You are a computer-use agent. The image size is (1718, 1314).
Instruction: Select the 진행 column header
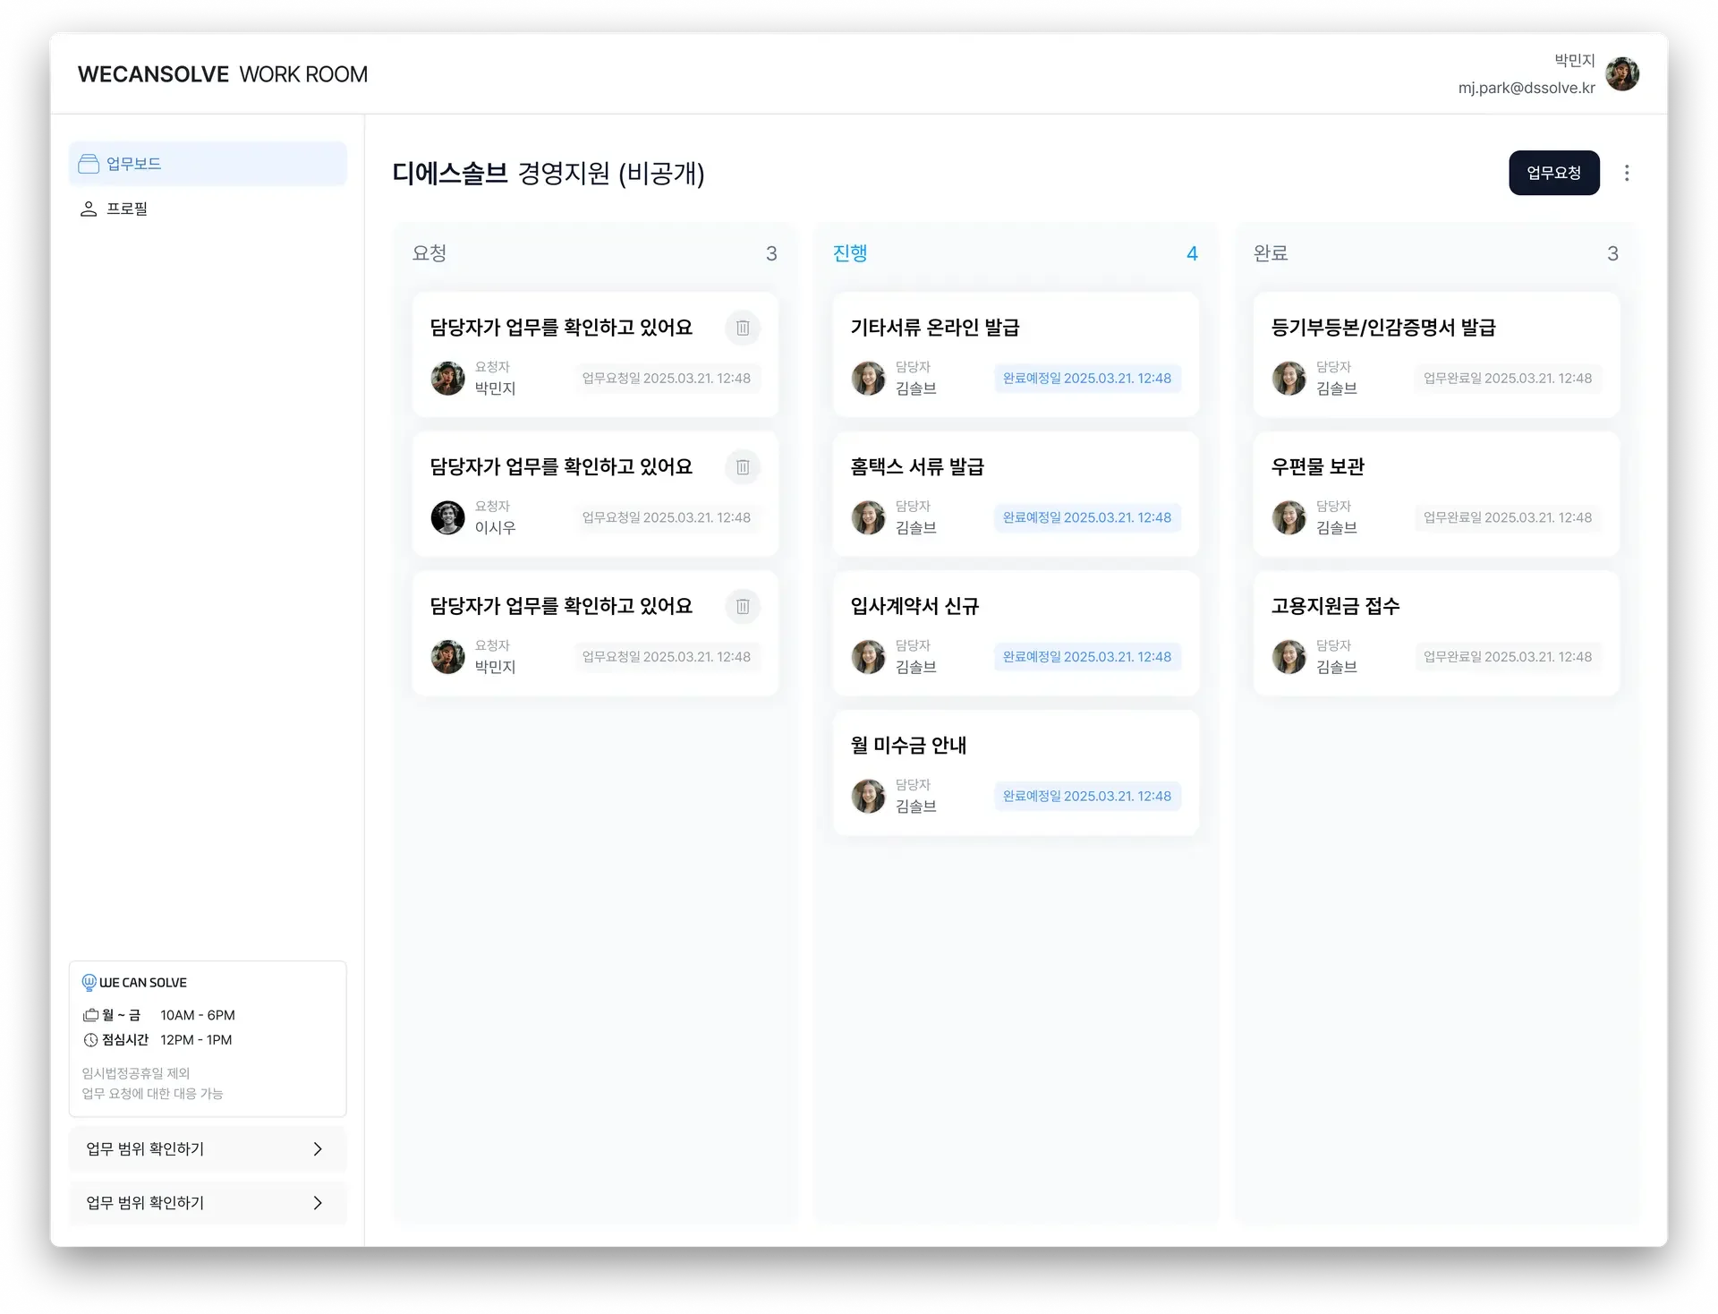pyautogui.click(x=849, y=253)
